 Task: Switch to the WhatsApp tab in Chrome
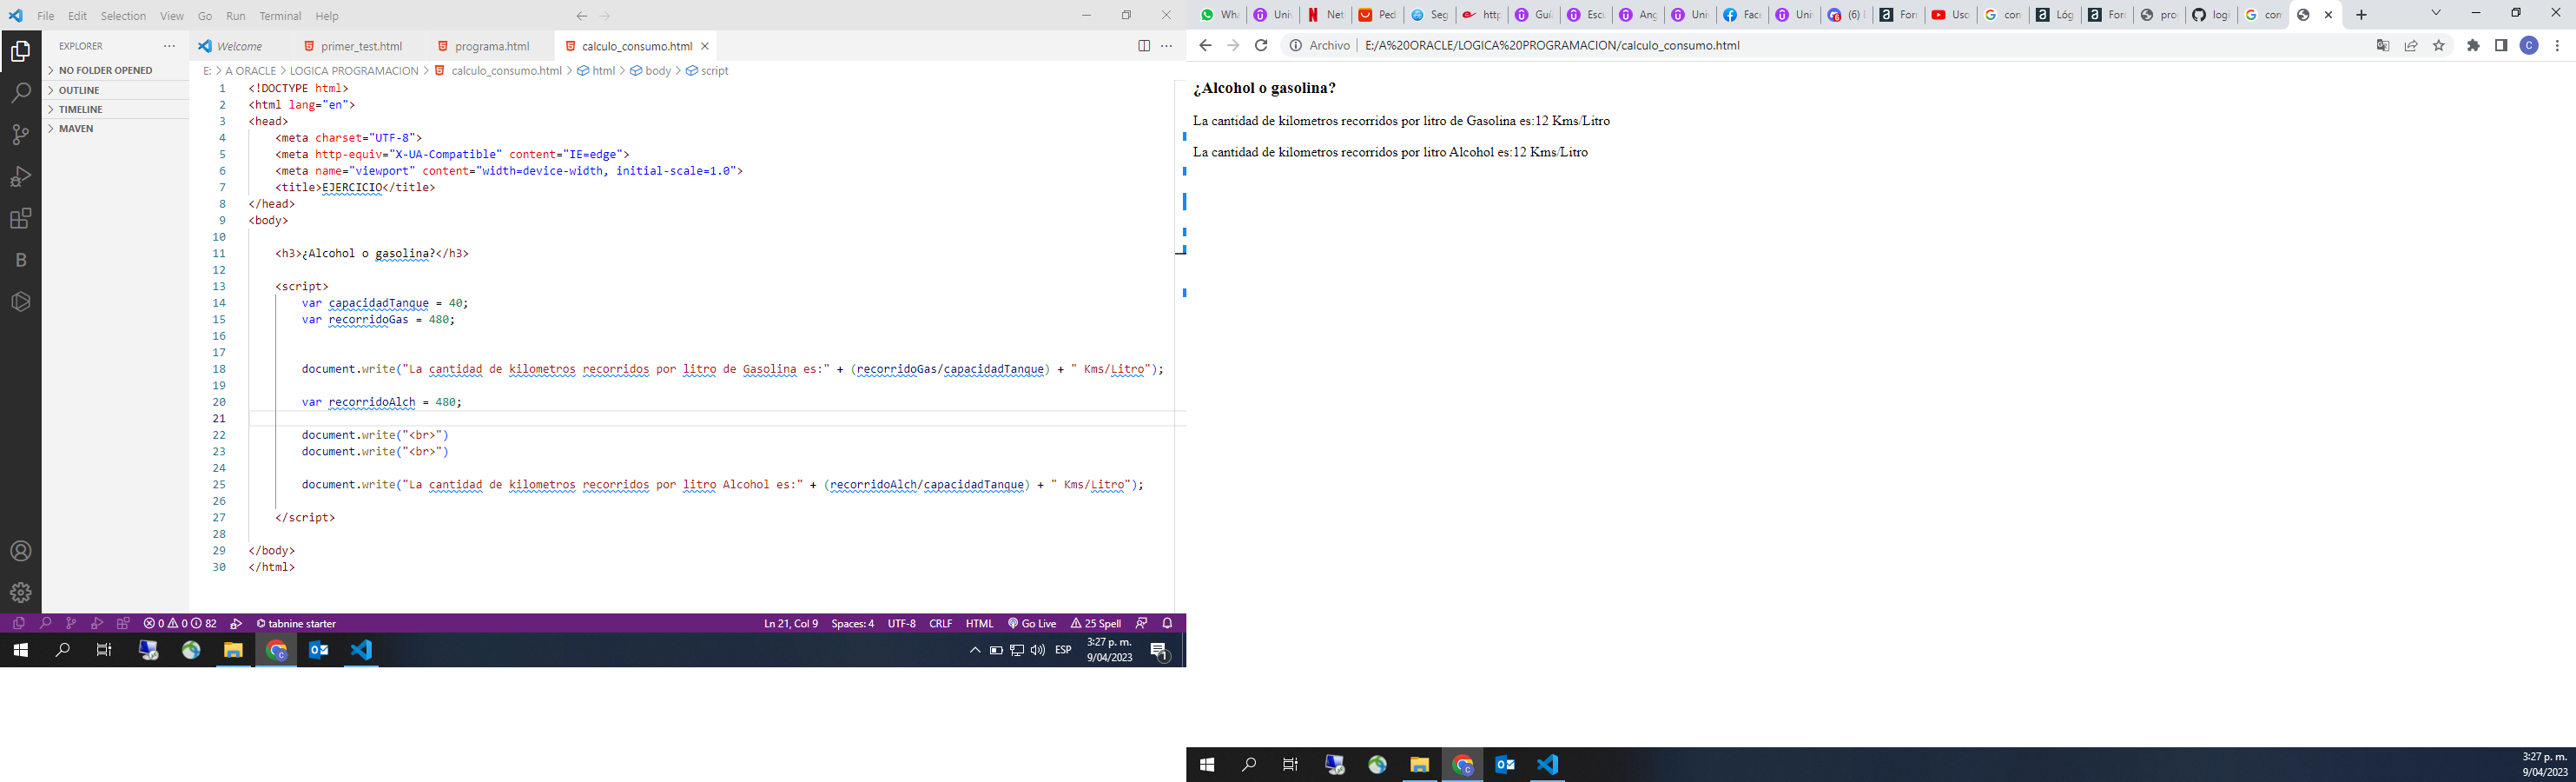(1219, 15)
